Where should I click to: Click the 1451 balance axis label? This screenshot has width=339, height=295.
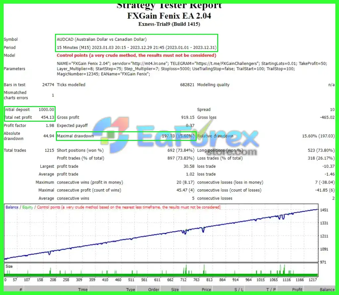[324, 210]
